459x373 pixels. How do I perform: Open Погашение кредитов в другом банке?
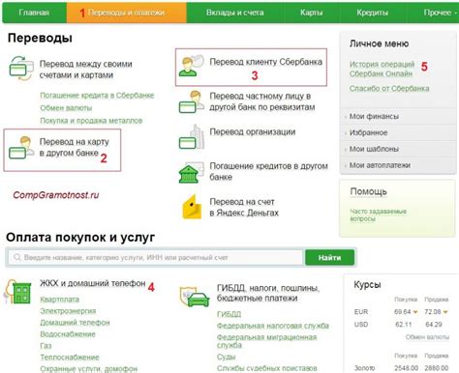[x=268, y=171]
